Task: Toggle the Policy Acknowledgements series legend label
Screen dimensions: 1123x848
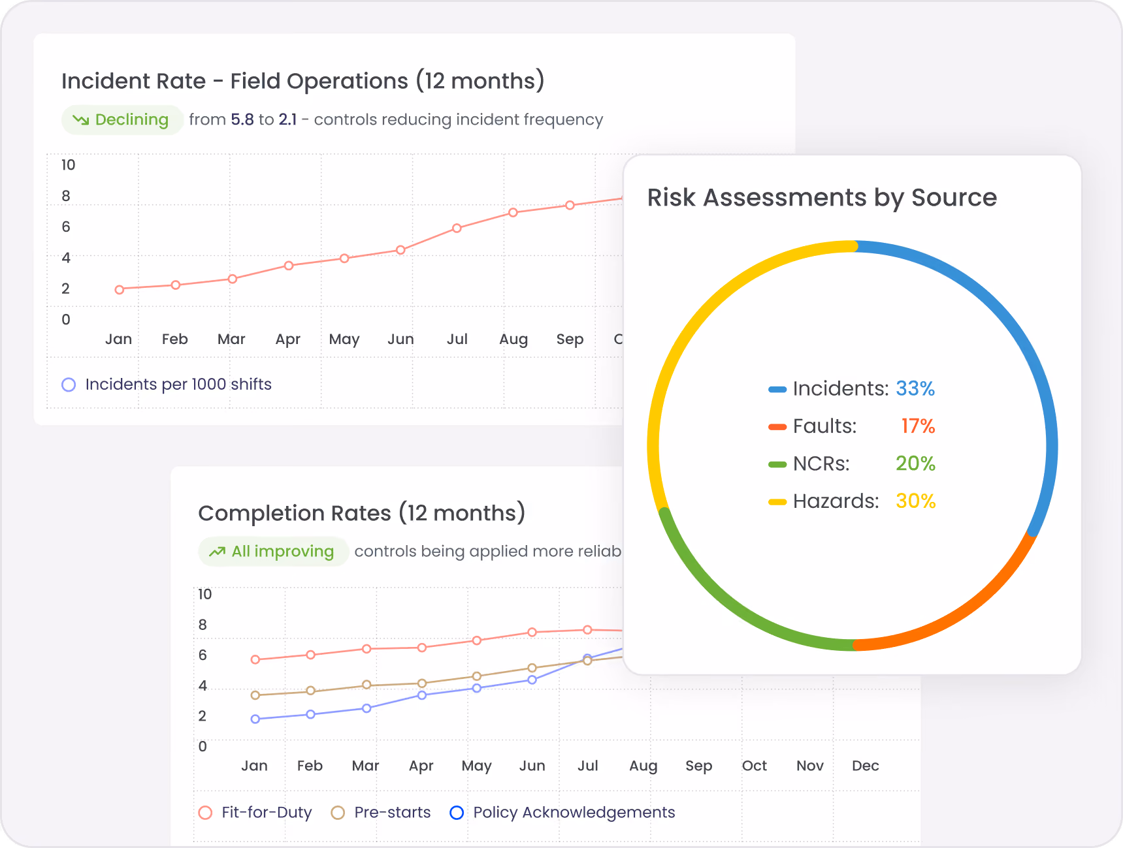Action: 574,813
